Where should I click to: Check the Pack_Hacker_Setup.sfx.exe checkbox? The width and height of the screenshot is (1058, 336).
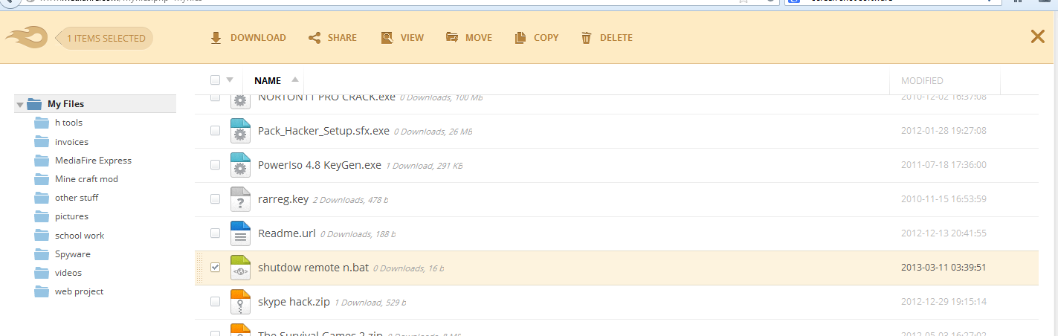(x=215, y=131)
